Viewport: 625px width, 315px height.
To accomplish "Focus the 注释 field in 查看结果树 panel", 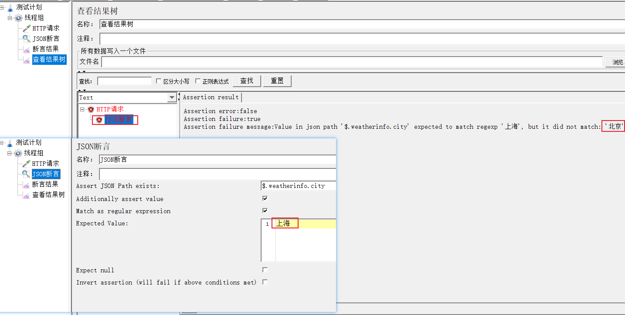I will pos(362,39).
